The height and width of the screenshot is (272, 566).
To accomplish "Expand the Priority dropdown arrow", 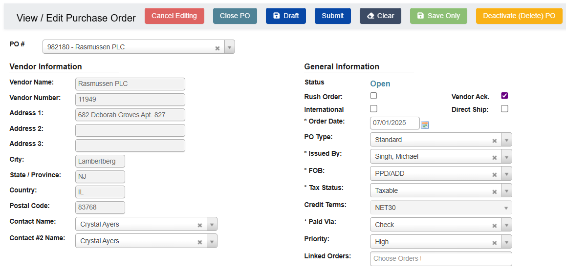I will coord(507,241).
